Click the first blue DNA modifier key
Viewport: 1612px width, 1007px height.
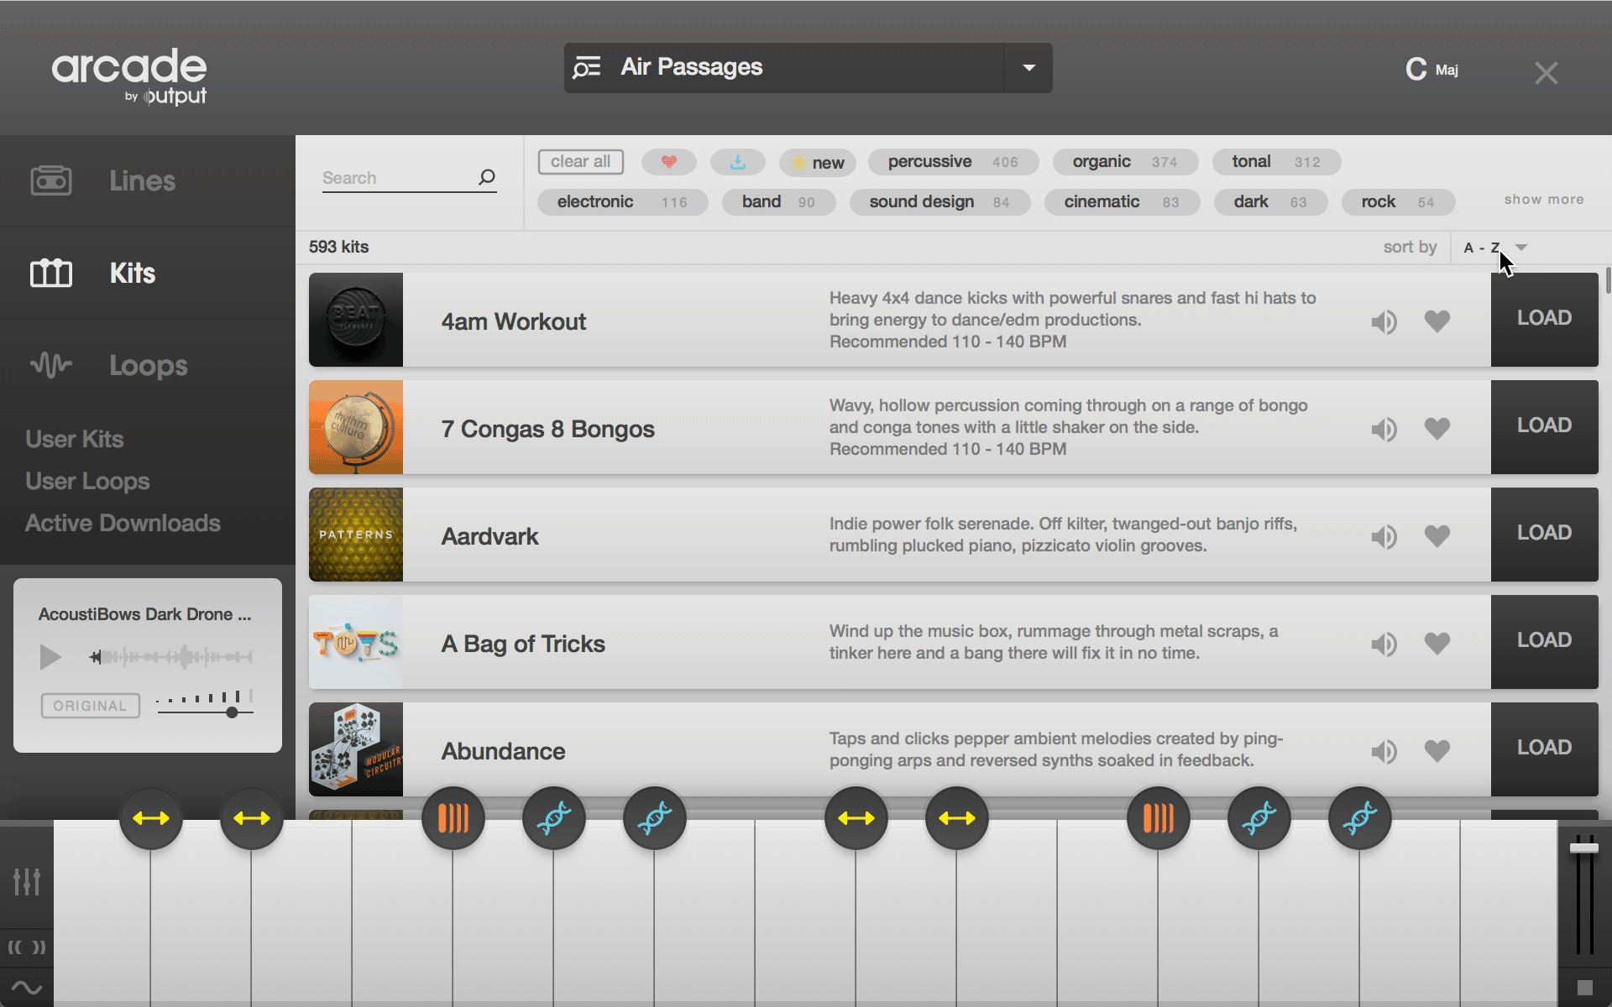[x=554, y=818]
